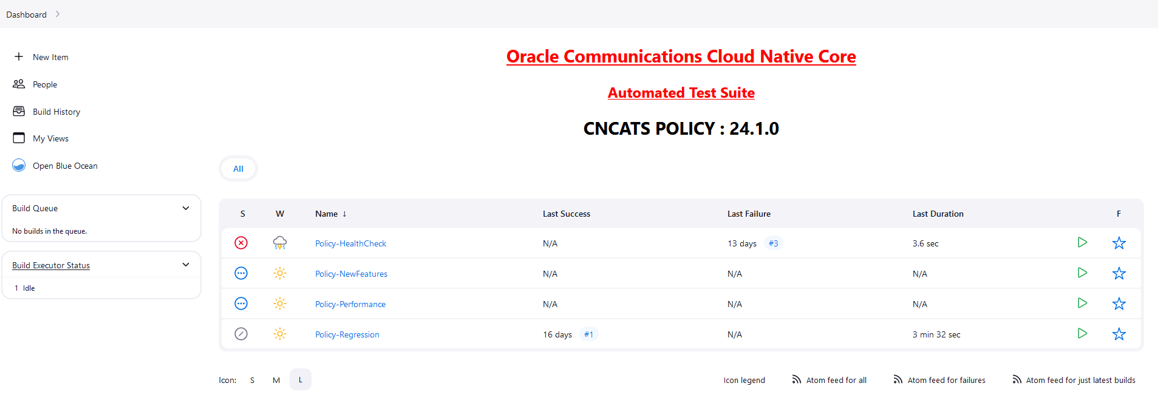Click the 'CNCATS POLICY : 24.1.0' heading

coord(681,129)
